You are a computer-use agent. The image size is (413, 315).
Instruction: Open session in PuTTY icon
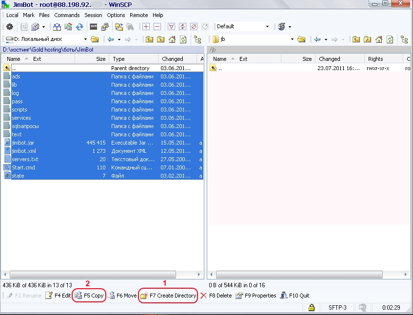105,27
